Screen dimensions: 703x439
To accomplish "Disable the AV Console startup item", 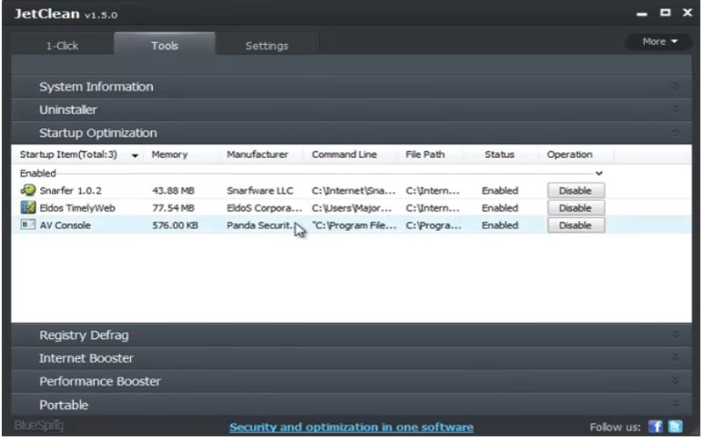I will point(576,226).
